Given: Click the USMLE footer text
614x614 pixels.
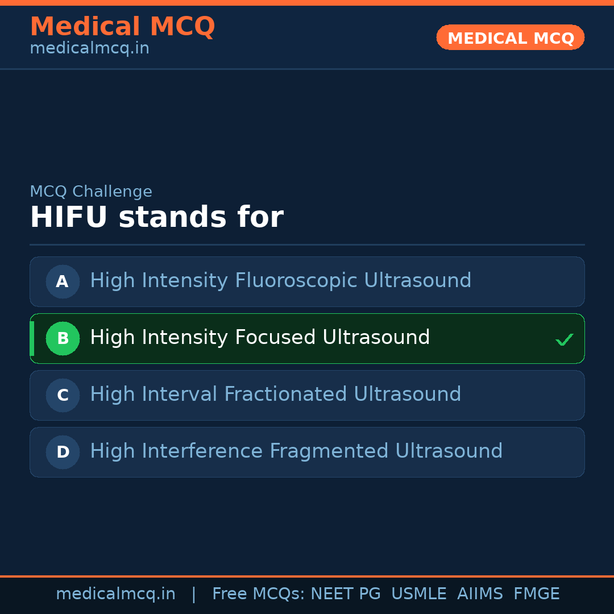Looking at the screenshot, I should tap(418, 594).
